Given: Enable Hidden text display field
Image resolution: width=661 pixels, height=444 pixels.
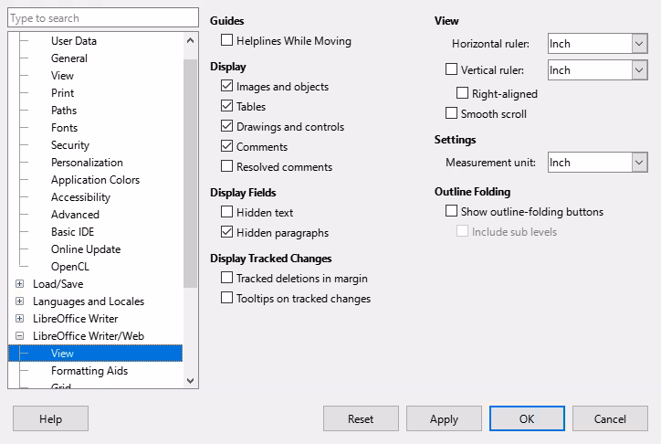Looking at the screenshot, I should tap(226, 212).
